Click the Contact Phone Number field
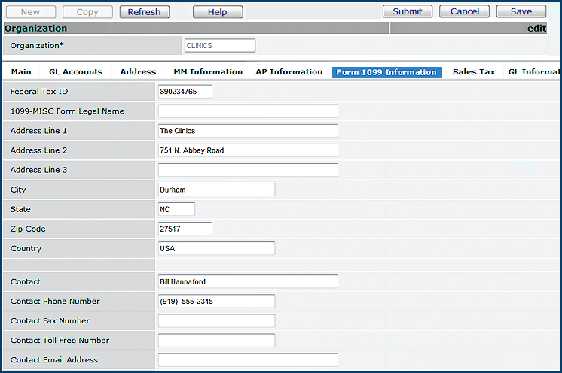This screenshot has height=373, width=562. pyautogui.click(x=216, y=301)
